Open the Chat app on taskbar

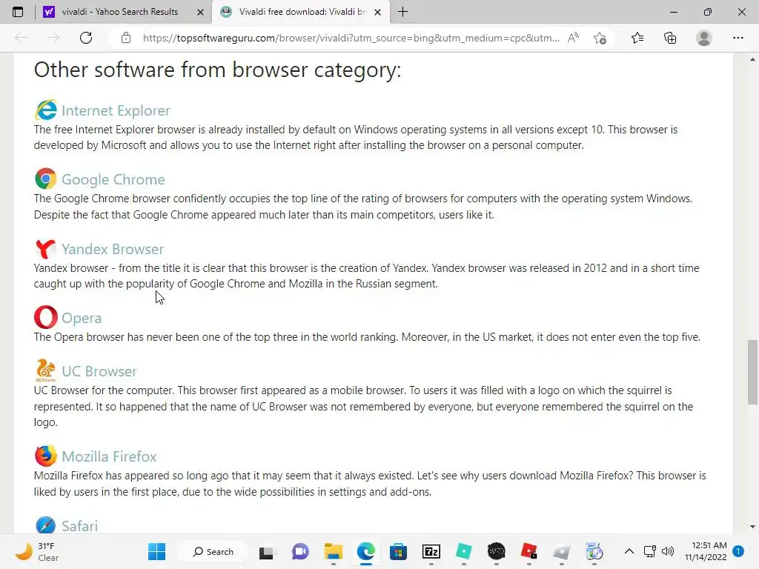point(300,551)
